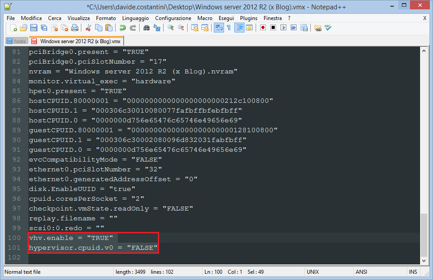
Task: Save the current file
Action: tap(34, 28)
